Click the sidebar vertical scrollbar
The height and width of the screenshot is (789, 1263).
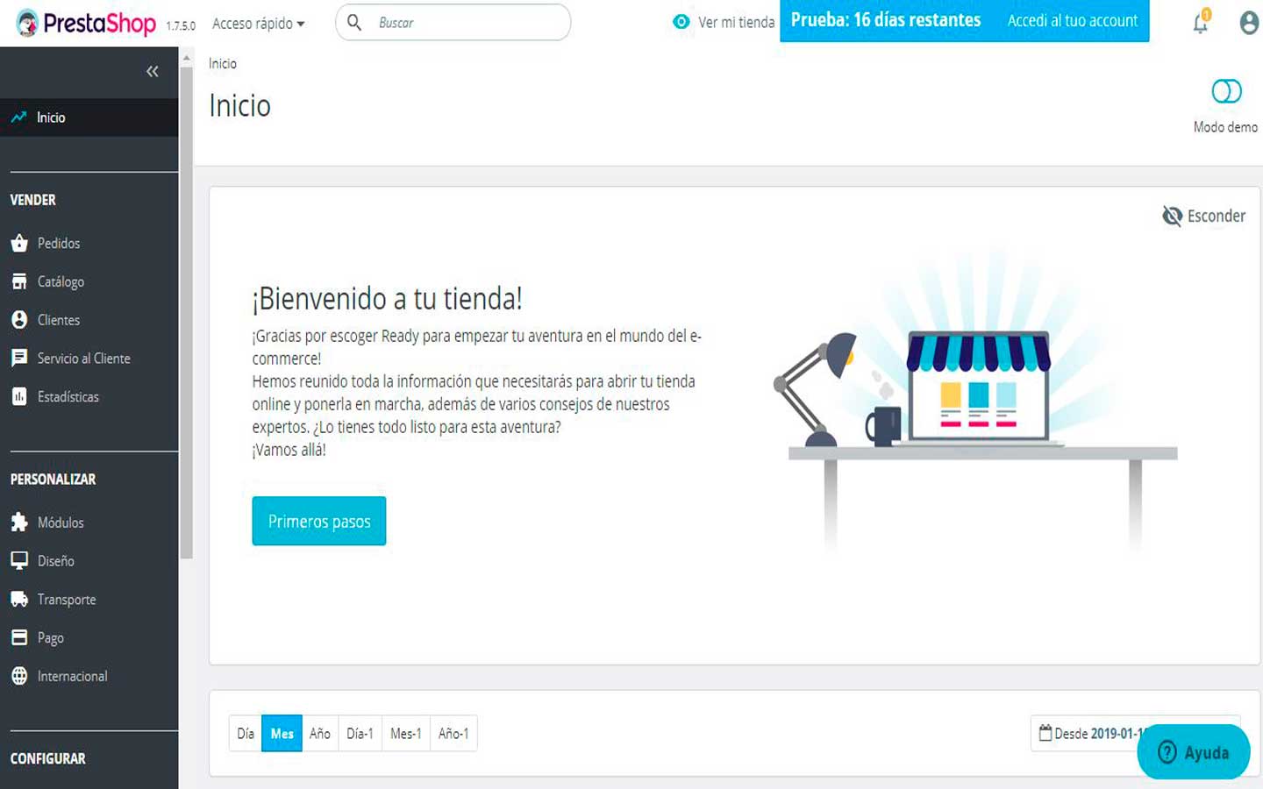[x=186, y=307]
